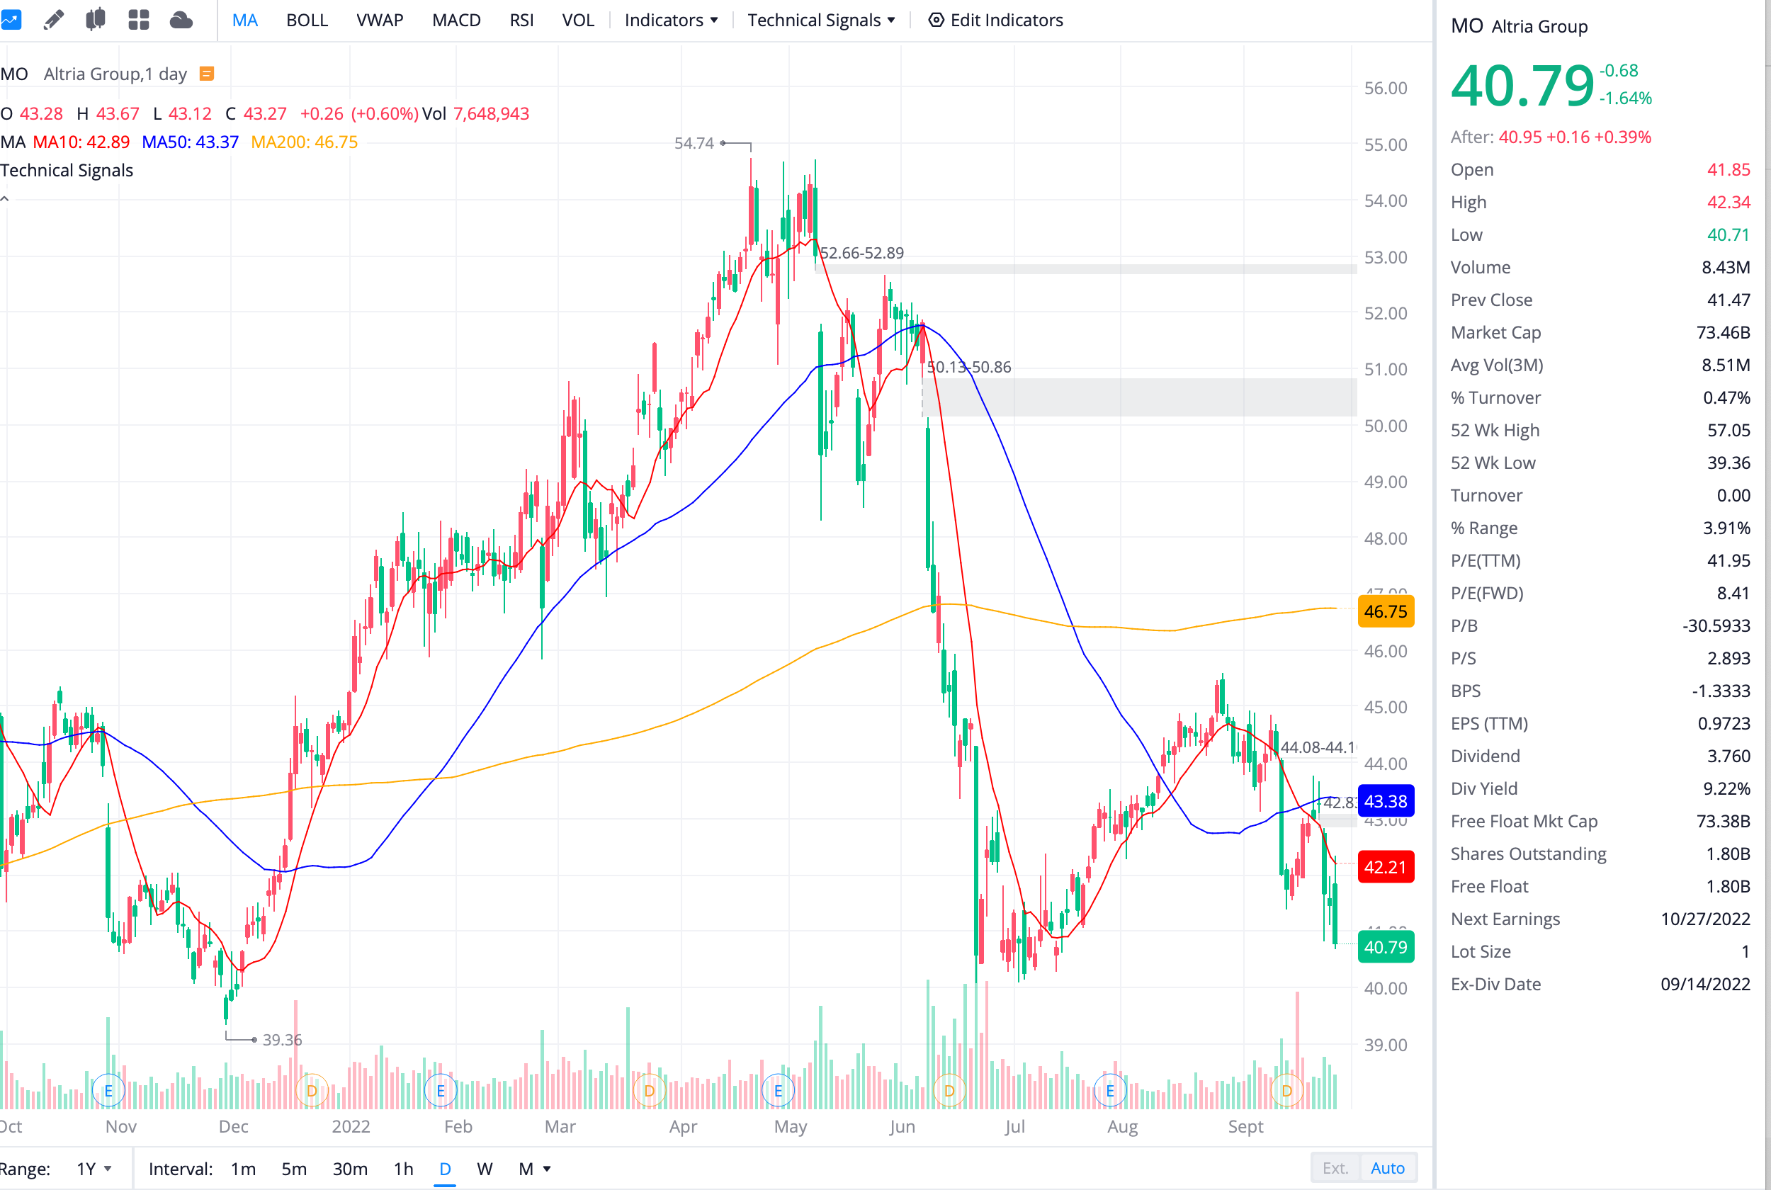The width and height of the screenshot is (1771, 1190).
Task: Select the pencil drawing tool
Action: [53, 20]
